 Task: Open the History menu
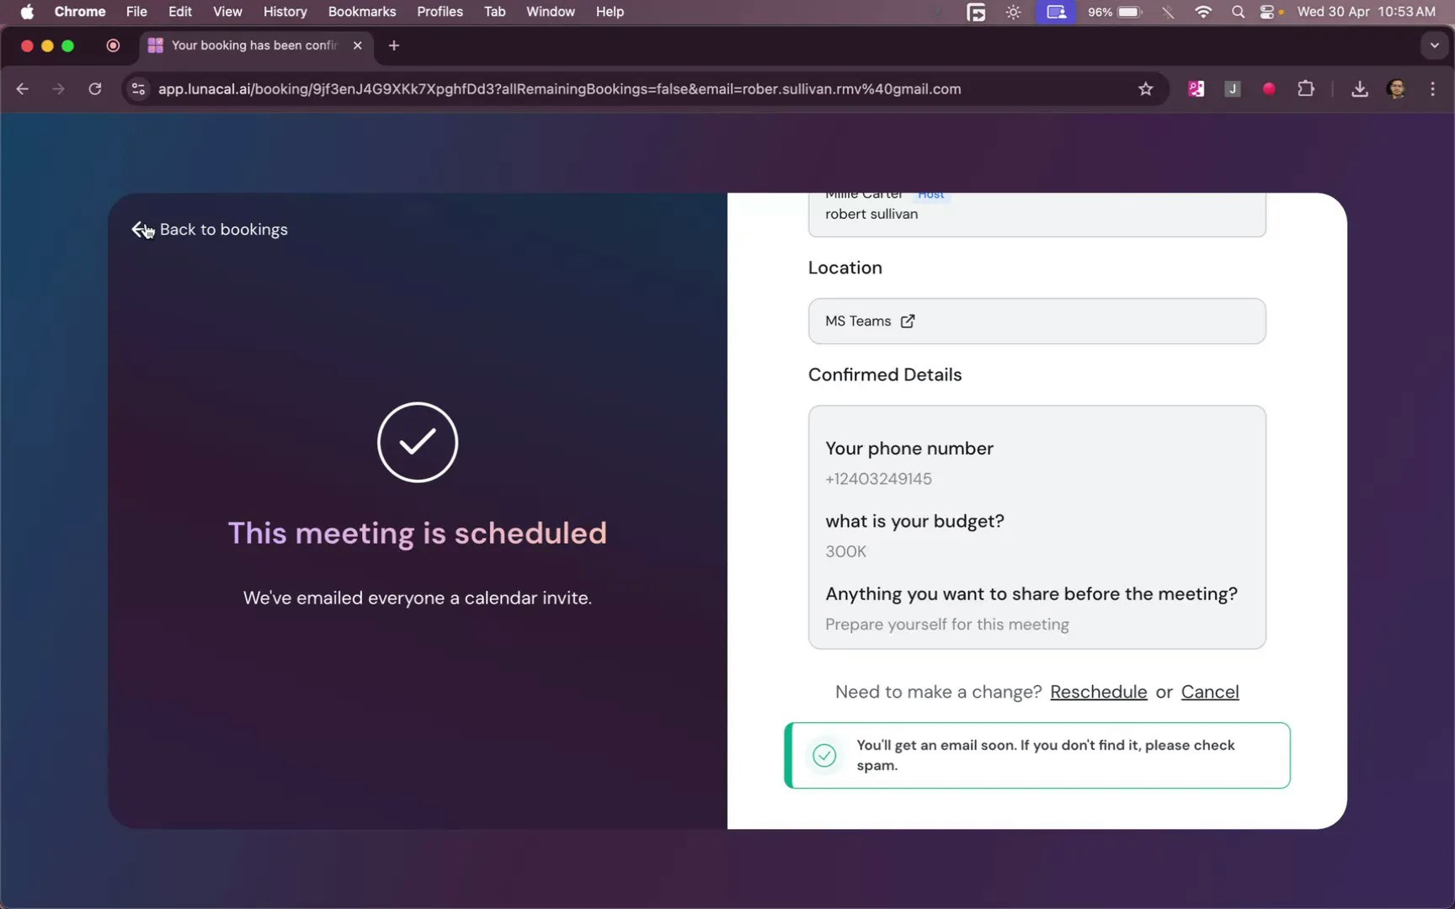[285, 12]
